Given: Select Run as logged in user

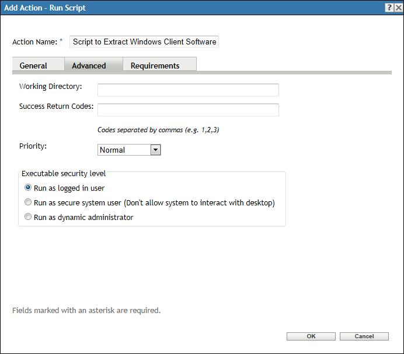Looking at the screenshot, I should pos(28,187).
